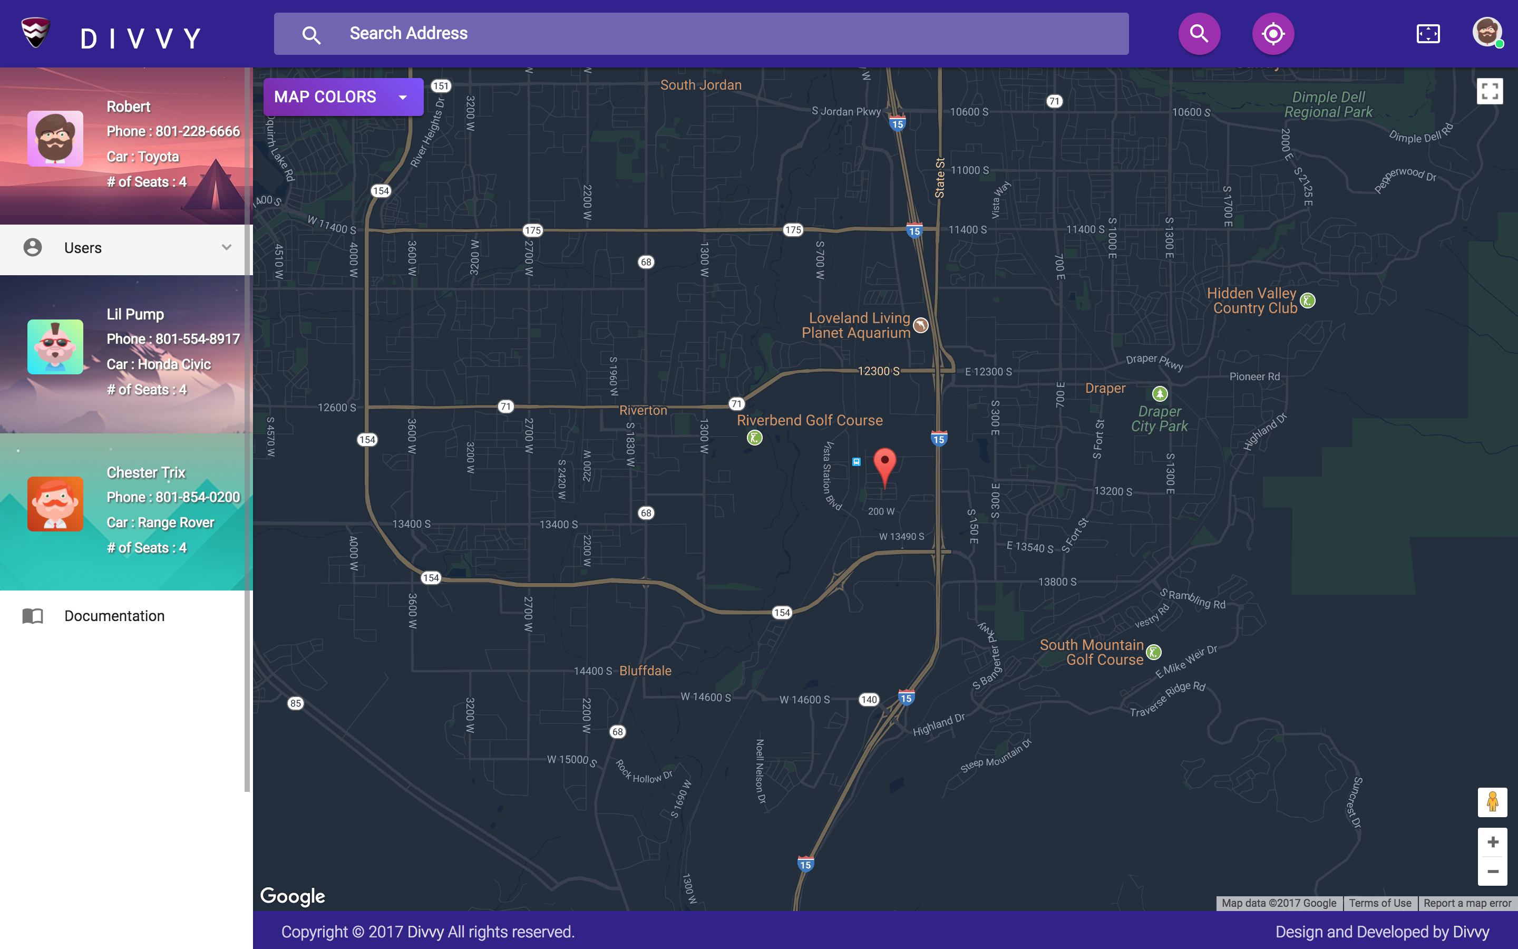Open the MAP COLORS dropdown

(343, 98)
